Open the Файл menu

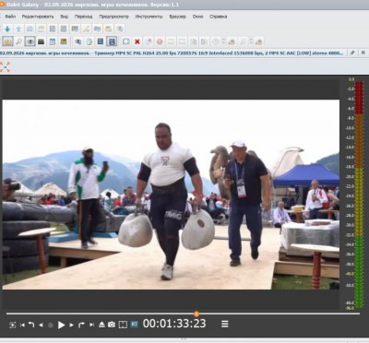(x=10, y=17)
